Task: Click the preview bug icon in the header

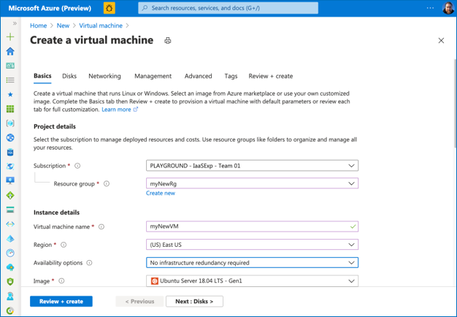Action: (x=110, y=8)
